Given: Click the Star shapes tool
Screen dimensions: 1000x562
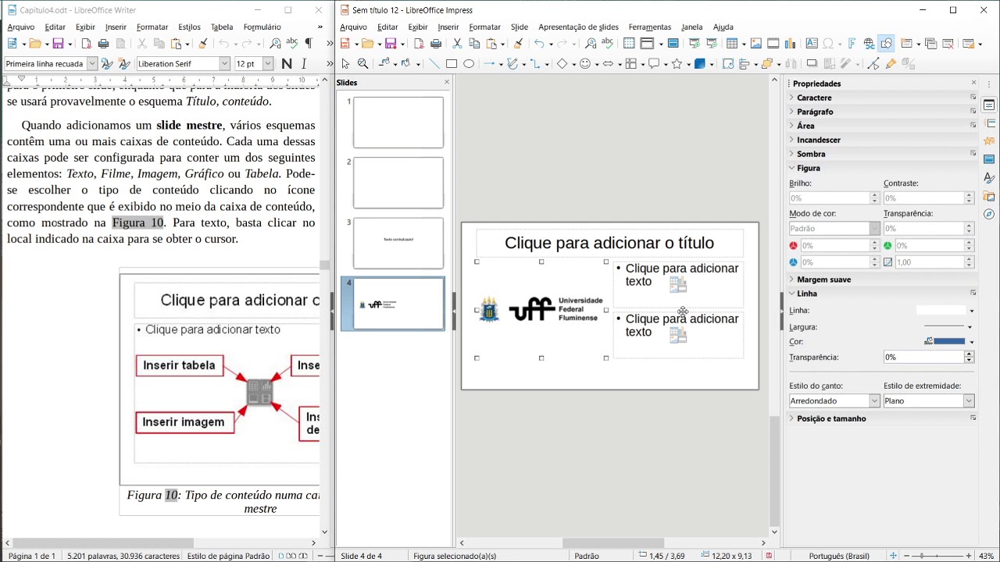Looking at the screenshot, I should point(677,64).
